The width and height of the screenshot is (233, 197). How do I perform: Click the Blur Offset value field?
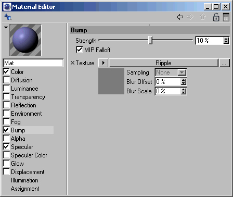coord(168,82)
